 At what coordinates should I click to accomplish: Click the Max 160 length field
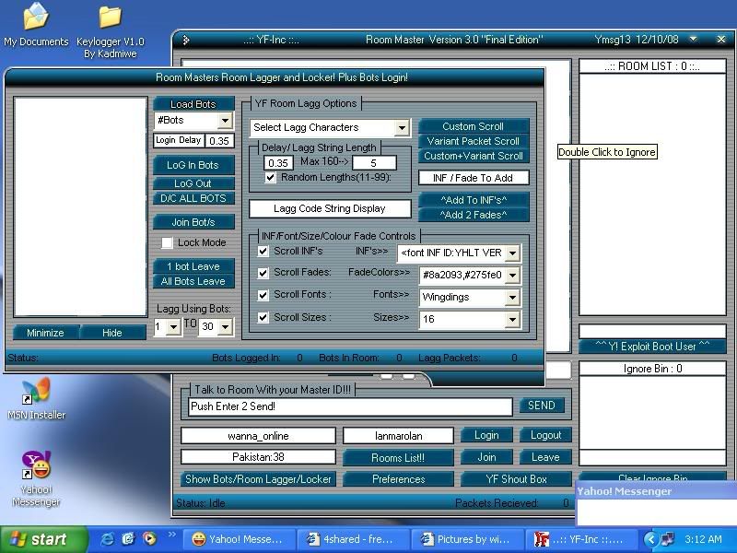pyautogui.click(x=374, y=163)
